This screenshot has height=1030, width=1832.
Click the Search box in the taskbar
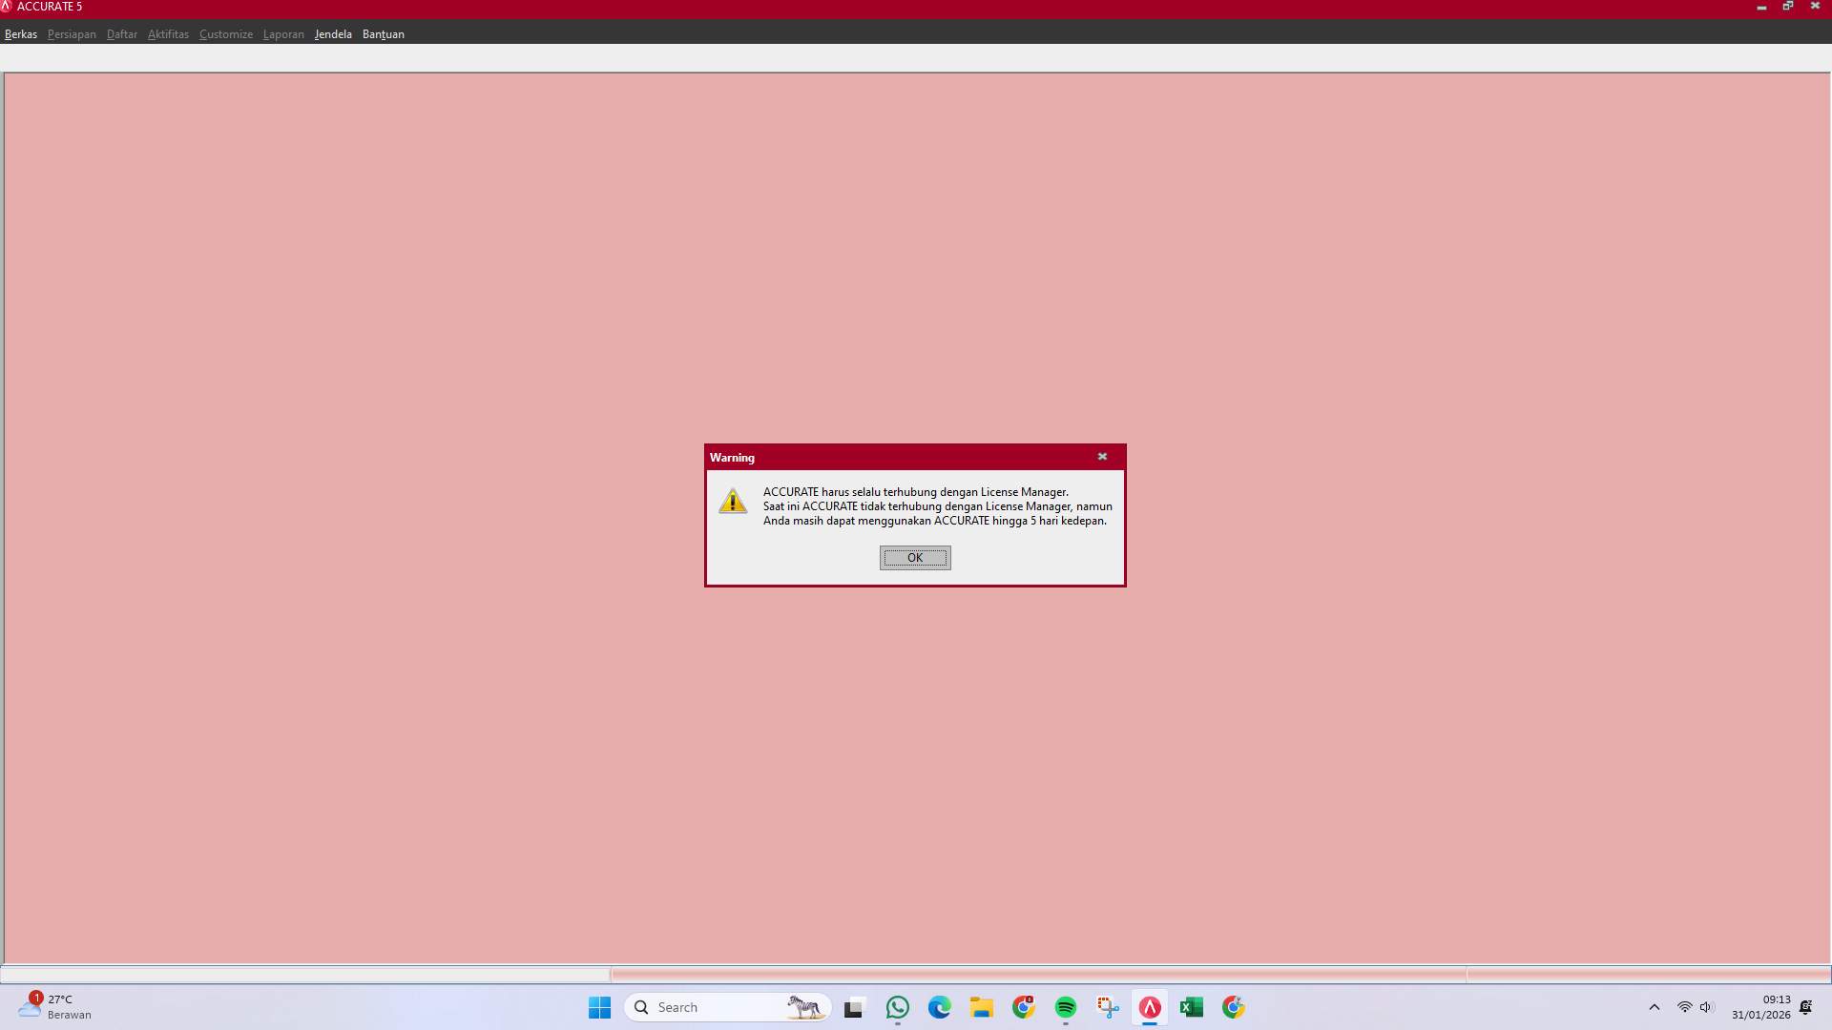coord(725,1007)
